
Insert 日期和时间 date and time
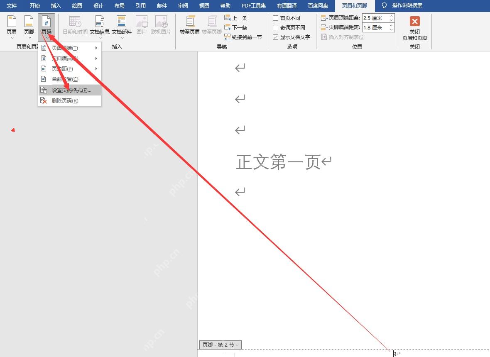(x=75, y=25)
